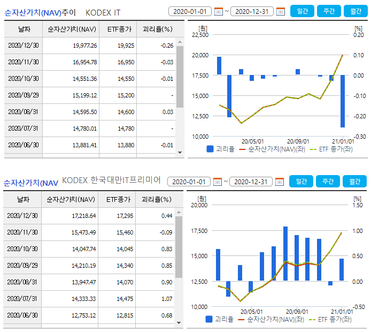Open start date calendar icon for KODEX 한국대만IT프리미어
Image resolution: width=371 pixels, height=332 pixels.
(x=218, y=182)
